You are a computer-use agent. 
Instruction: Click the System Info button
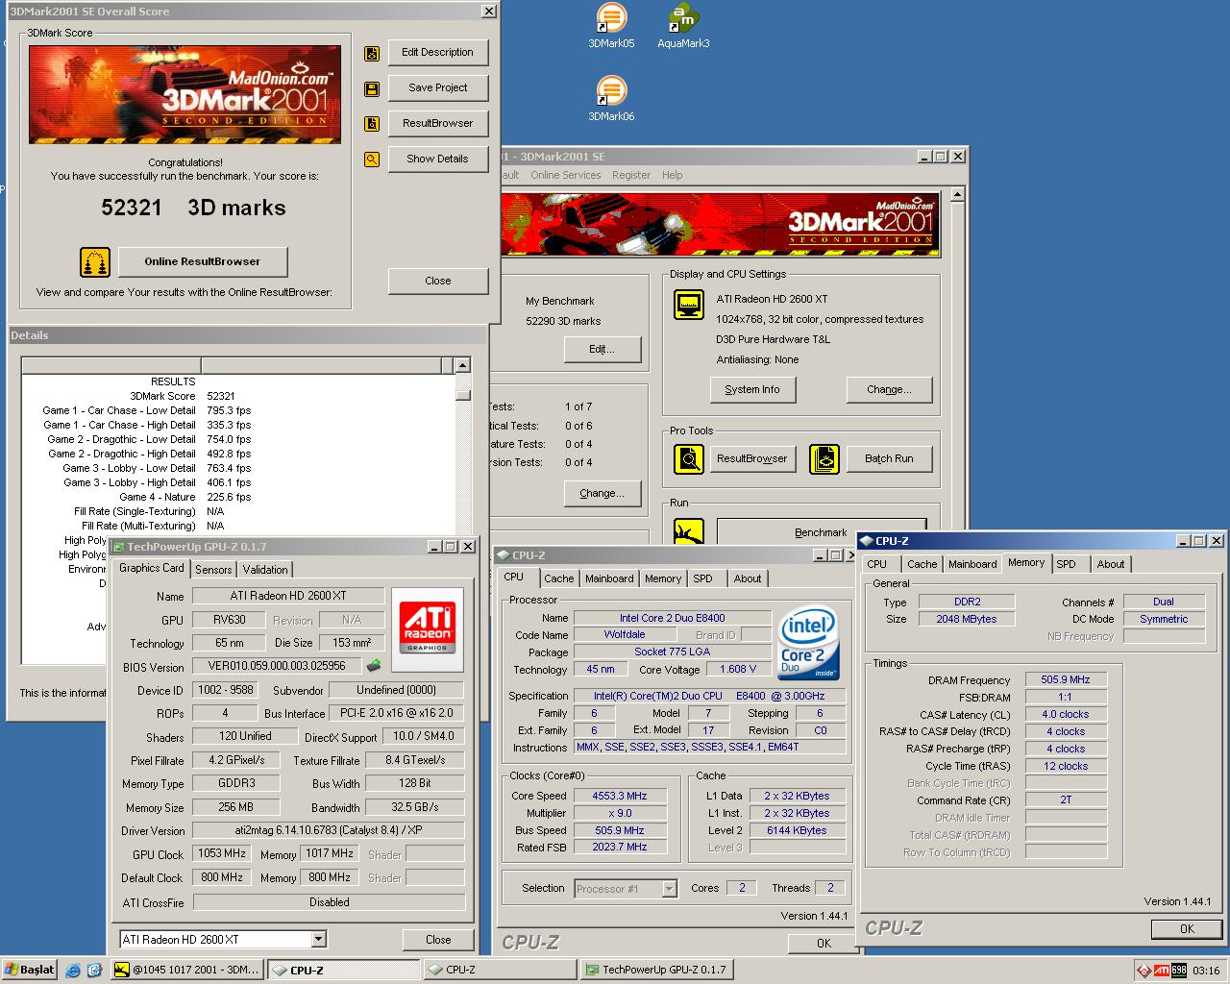point(752,389)
